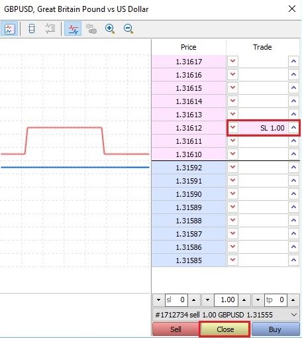Click red down chevron at price 1.31591
The width and height of the screenshot is (302, 338).
pos(232,180)
